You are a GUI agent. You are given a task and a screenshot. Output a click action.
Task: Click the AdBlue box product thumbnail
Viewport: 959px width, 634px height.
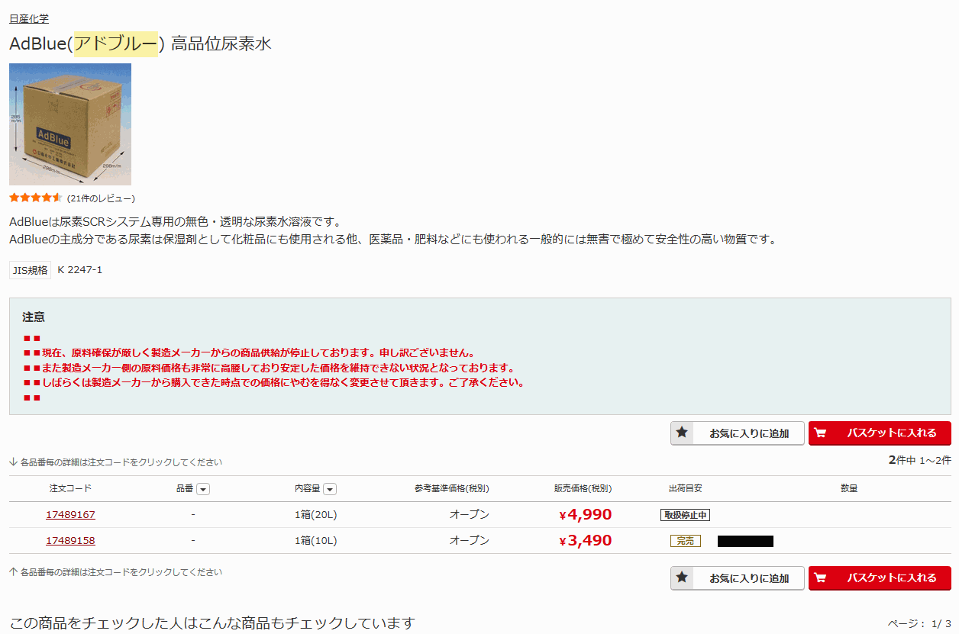tap(70, 124)
